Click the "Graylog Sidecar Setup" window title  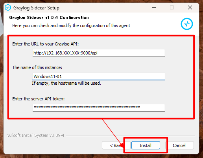click(36, 8)
